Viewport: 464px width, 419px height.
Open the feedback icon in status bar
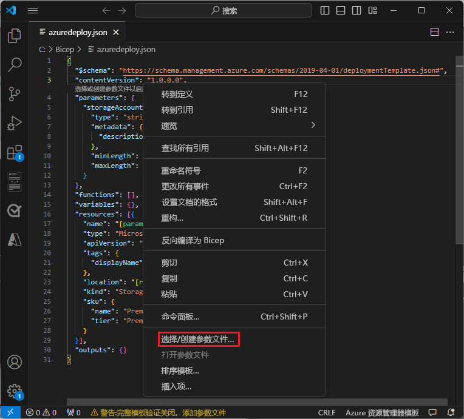click(x=432, y=412)
